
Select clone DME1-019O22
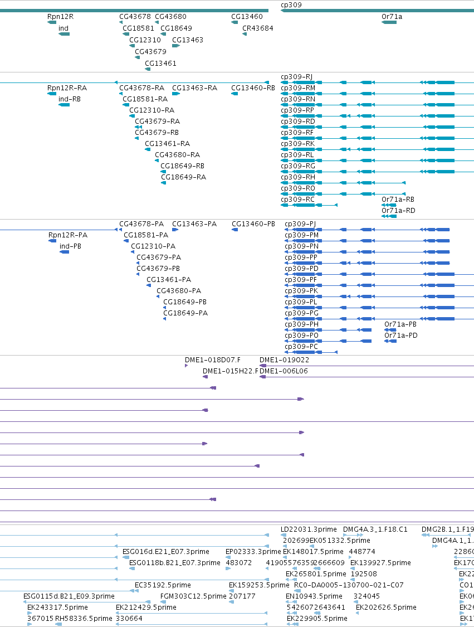point(284,360)
